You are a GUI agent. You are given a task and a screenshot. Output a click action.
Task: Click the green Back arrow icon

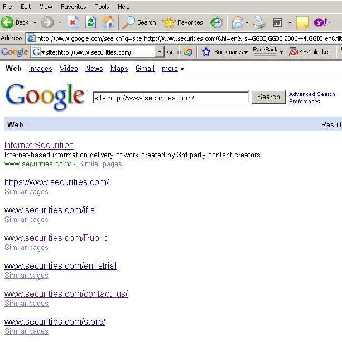point(7,22)
